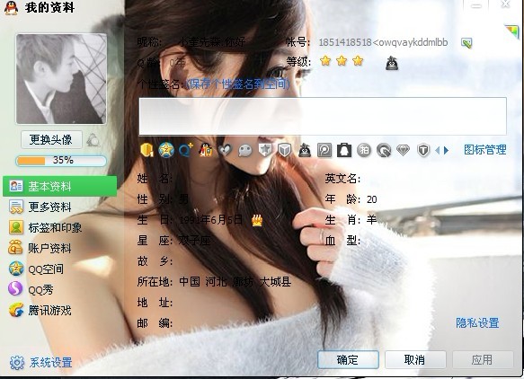Open the Qzone yellow star icon in icon row
The width and height of the screenshot is (524, 379).
click(x=166, y=150)
